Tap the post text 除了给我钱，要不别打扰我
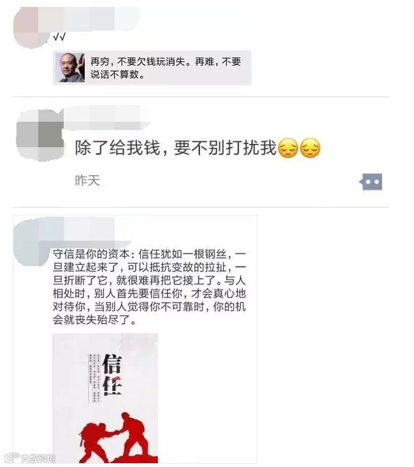The image size is (414, 467). [175, 148]
